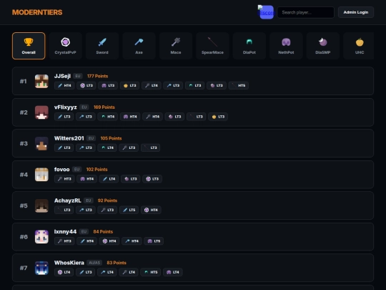Viewport: 386px width, 290px height.
Task: Open the DiaSMP tab
Action: 322,46
